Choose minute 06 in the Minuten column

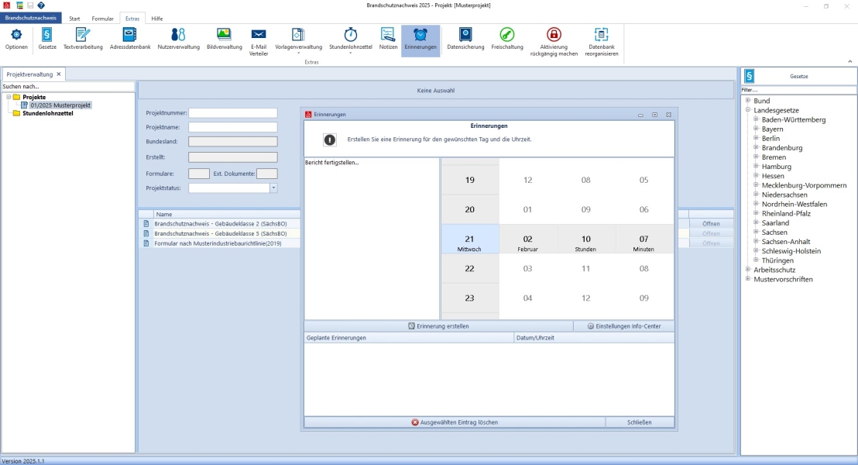tap(643, 209)
